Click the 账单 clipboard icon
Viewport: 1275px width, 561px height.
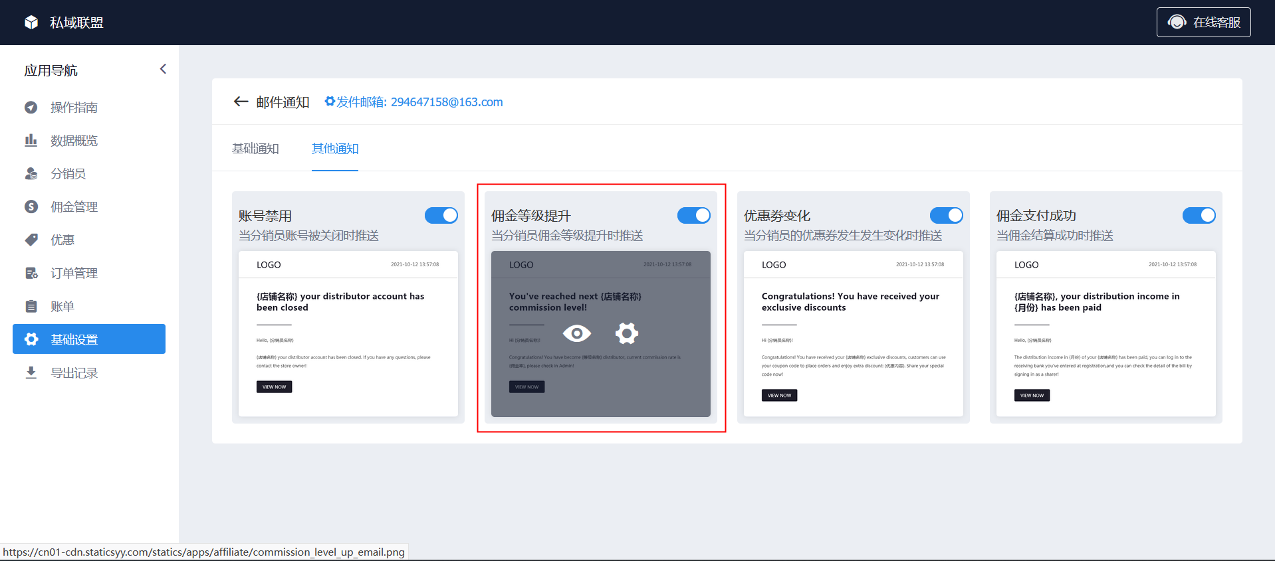[x=31, y=306]
